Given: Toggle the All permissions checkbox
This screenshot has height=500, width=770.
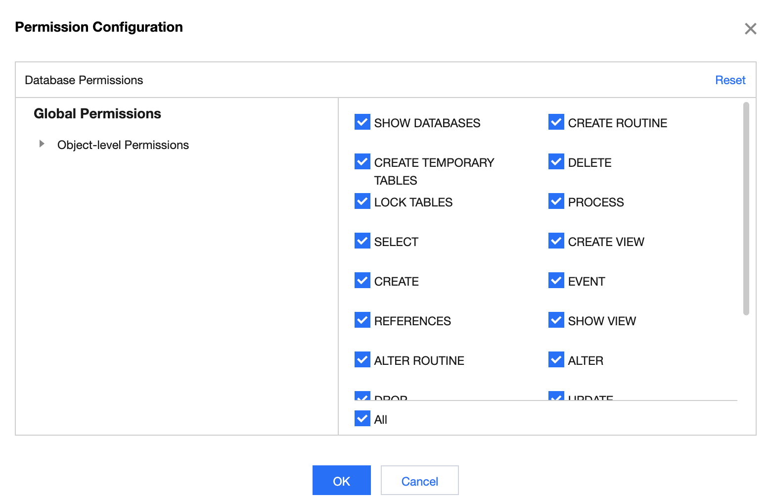Looking at the screenshot, I should 362,418.
